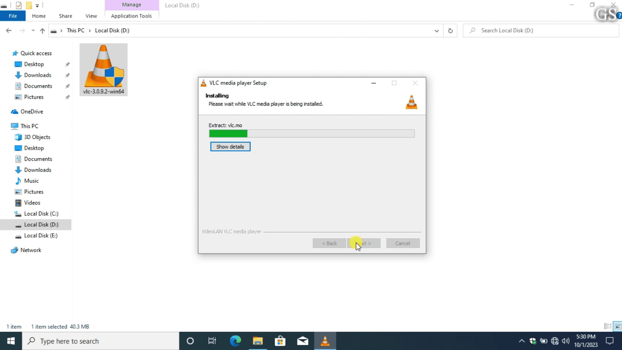Select OneDrive in navigation pane
The image size is (622, 350).
[31, 111]
